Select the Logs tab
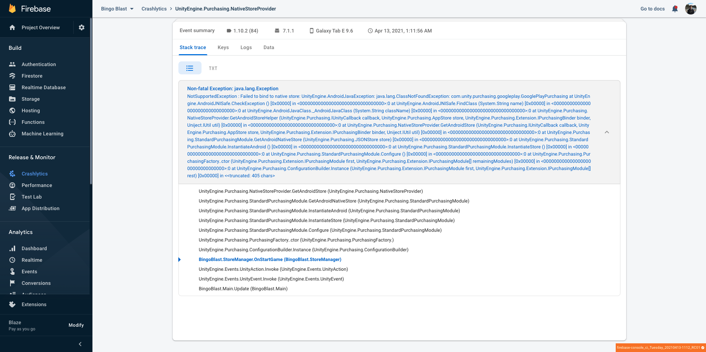The height and width of the screenshot is (352, 706). pyautogui.click(x=246, y=47)
